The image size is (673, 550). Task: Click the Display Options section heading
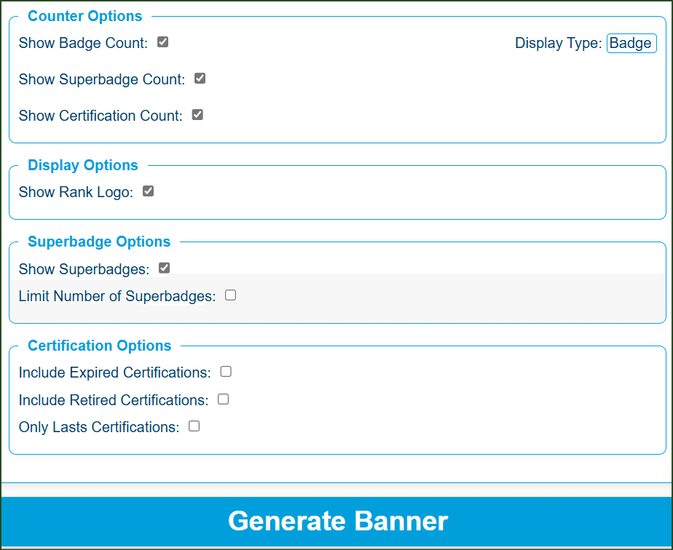pyautogui.click(x=82, y=165)
